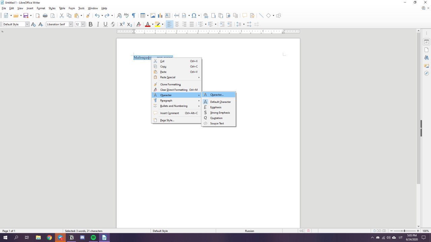Run the Spelling check icon
The image size is (431, 242).
pyautogui.click(x=126, y=15)
